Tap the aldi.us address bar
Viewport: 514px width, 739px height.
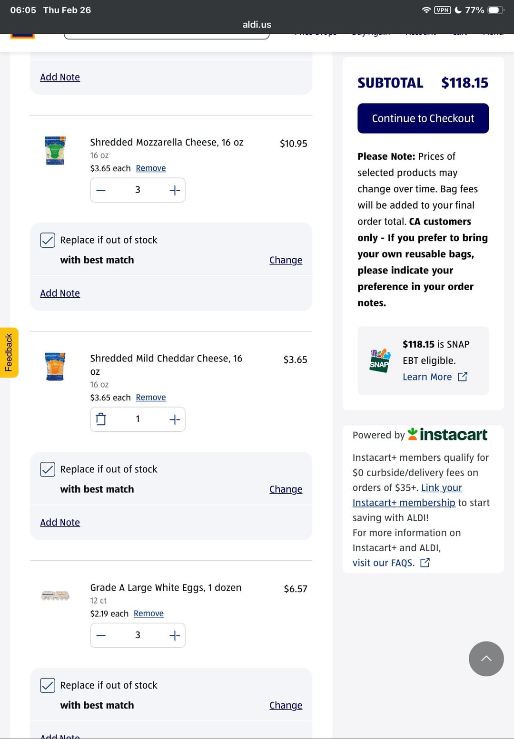[x=257, y=25]
